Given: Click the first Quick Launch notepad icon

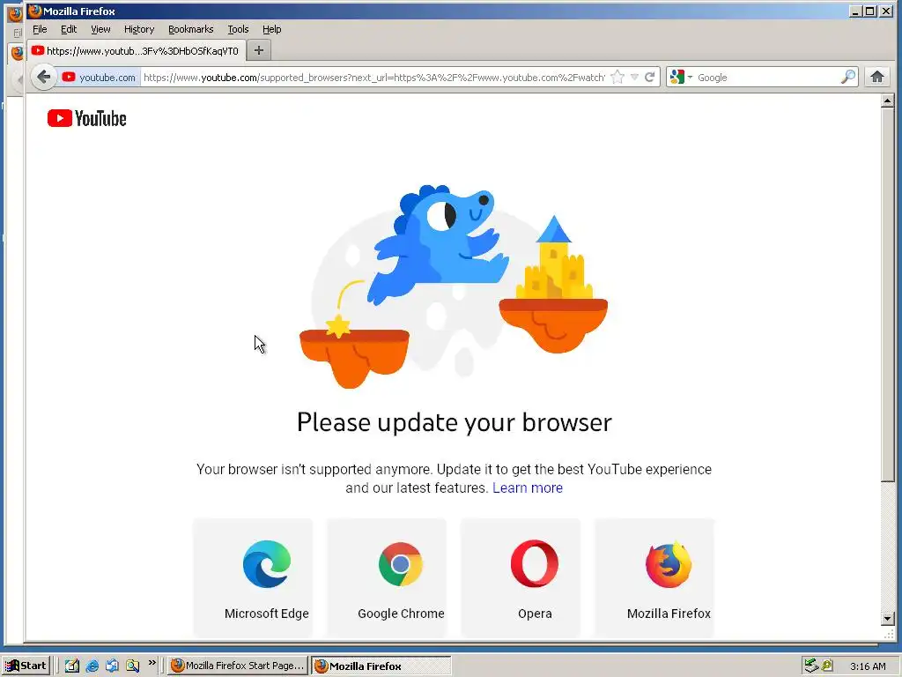Looking at the screenshot, I should point(72,666).
